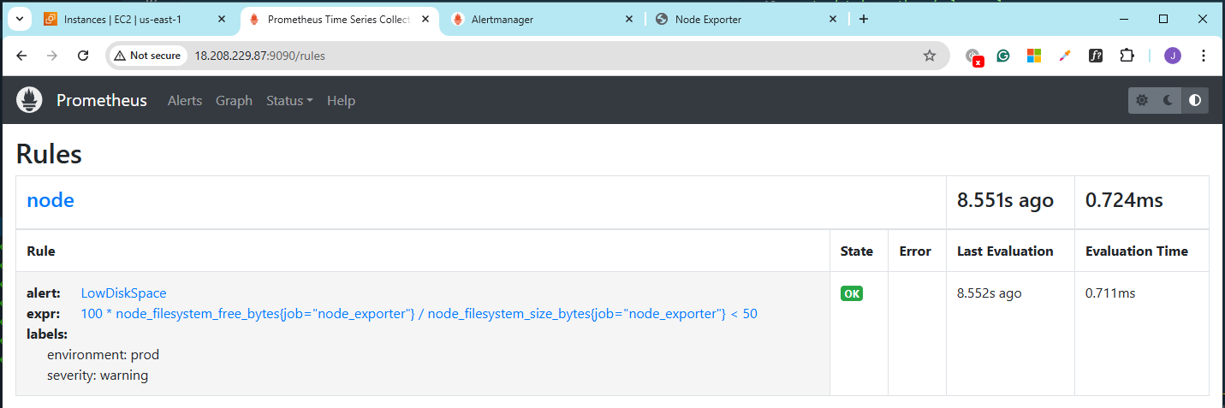Switch to the Node Exporter tab
This screenshot has height=408, width=1225.
pos(747,19)
